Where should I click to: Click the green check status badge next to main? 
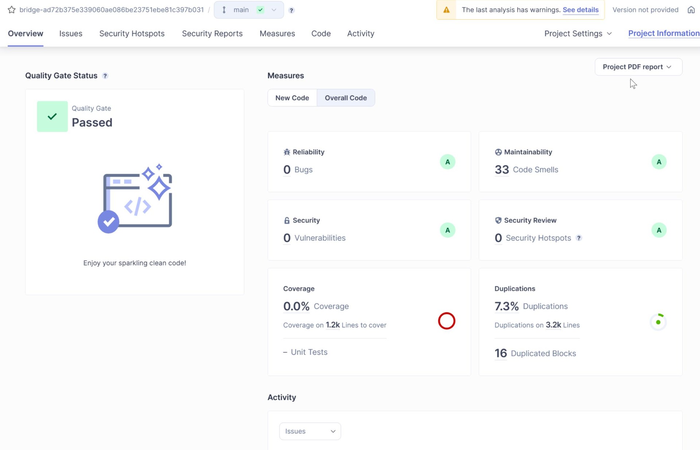click(260, 10)
